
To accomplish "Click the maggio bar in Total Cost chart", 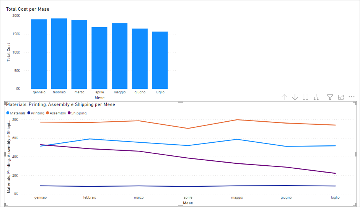I will [x=120, y=56].
